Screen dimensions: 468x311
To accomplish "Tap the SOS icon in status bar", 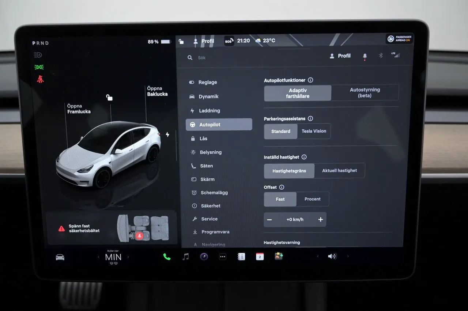I will click(229, 41).
